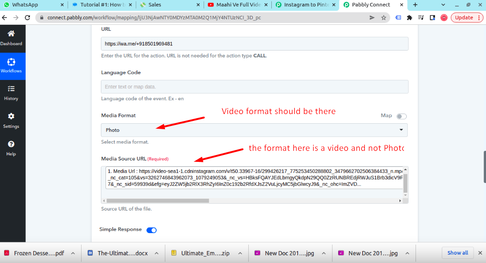The height and width of the screenshot is (263, 486).
Task: Toggle the Map switch for Media Format
Action: [x=401, y=116]
